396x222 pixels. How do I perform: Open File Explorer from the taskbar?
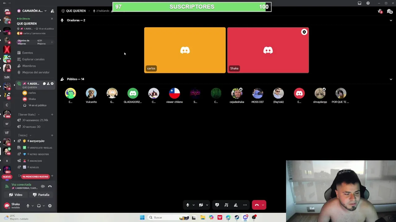[x=203, y=217]
